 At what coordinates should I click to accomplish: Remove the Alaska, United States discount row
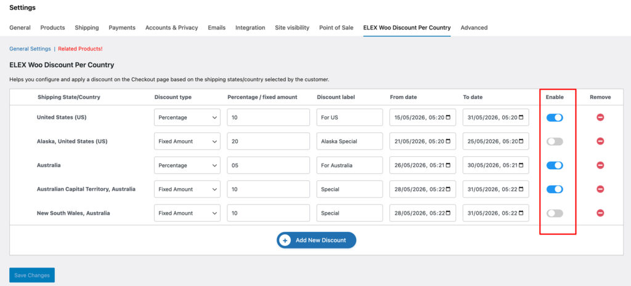pos(600,141)
